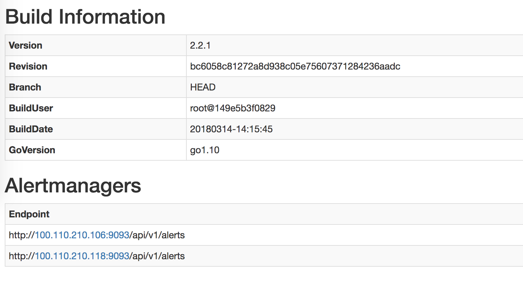The height and width of the screenshot is (293, 523).
Task: Click the root@149e5b3f0829 build user value
Action: point(233,108)
